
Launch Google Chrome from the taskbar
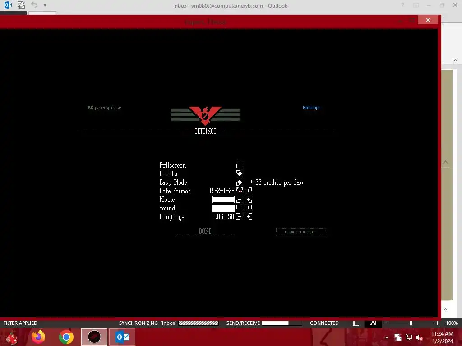(66, 337)
